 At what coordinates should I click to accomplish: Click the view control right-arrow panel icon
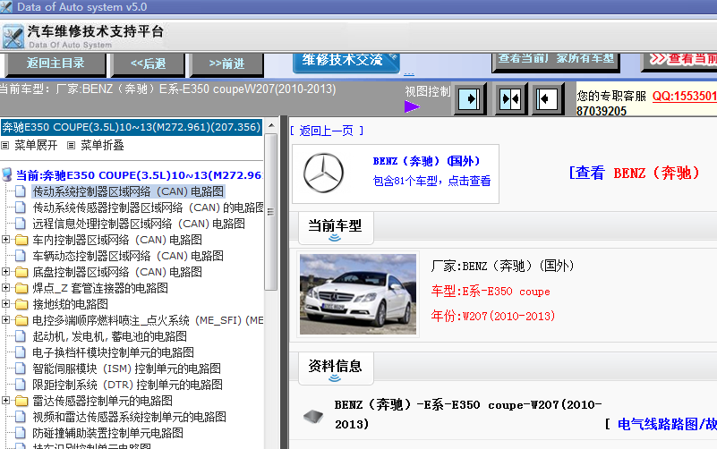pyautogui.click(x=469, y=98)
